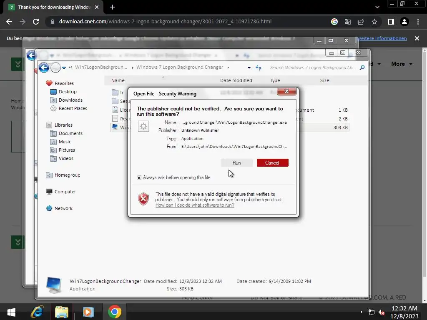This screenshot has width=427, height=320.
Task: Click translate page icon in Chrome
Action: tap(348, 22)
